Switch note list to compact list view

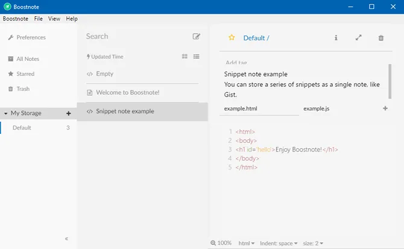196,57
